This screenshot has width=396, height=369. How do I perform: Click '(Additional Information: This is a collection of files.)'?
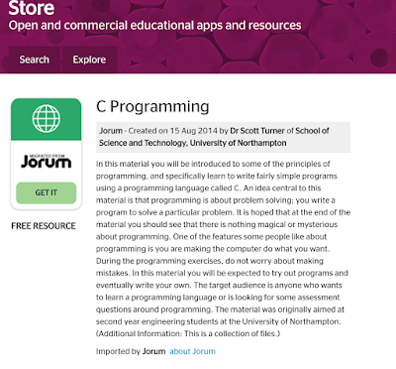[x=188, y=333]
